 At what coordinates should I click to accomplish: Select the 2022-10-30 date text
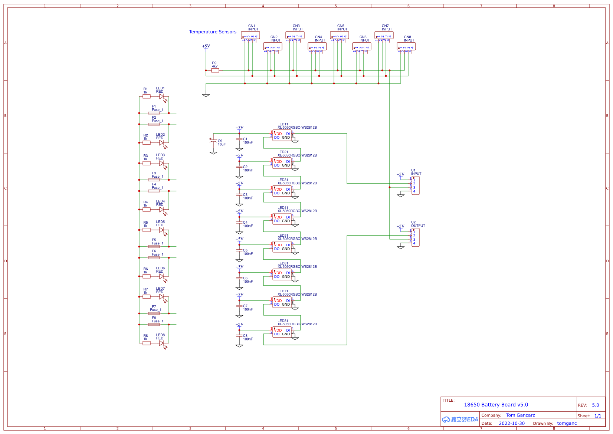511,423
